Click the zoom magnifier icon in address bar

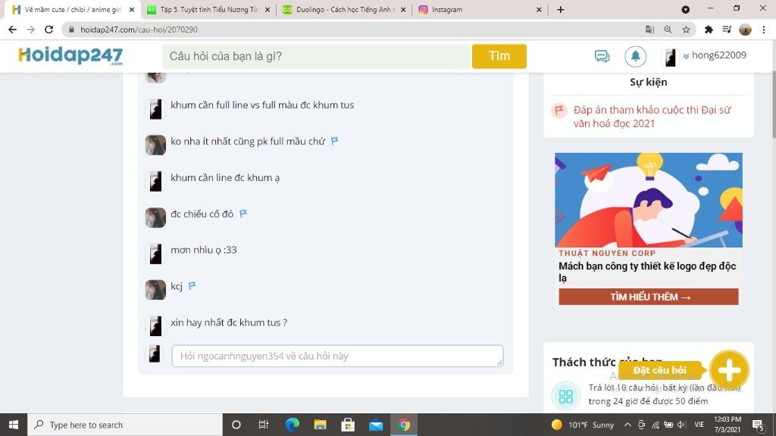(668, 30)
